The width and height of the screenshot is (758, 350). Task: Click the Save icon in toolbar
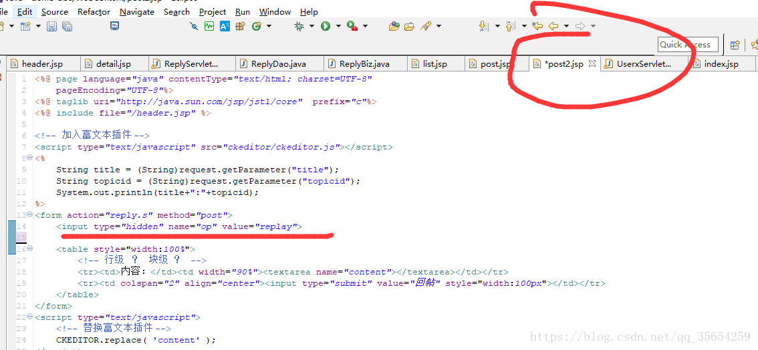[51, 26]
